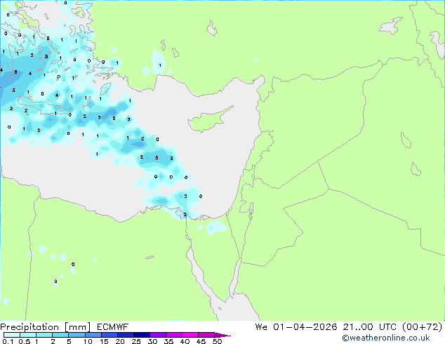Pick the 10–15 mm blue legend box

coord(93,335)
